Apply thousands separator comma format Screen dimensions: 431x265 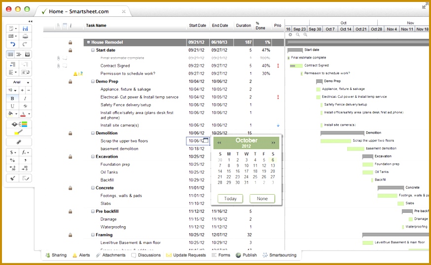25,160
